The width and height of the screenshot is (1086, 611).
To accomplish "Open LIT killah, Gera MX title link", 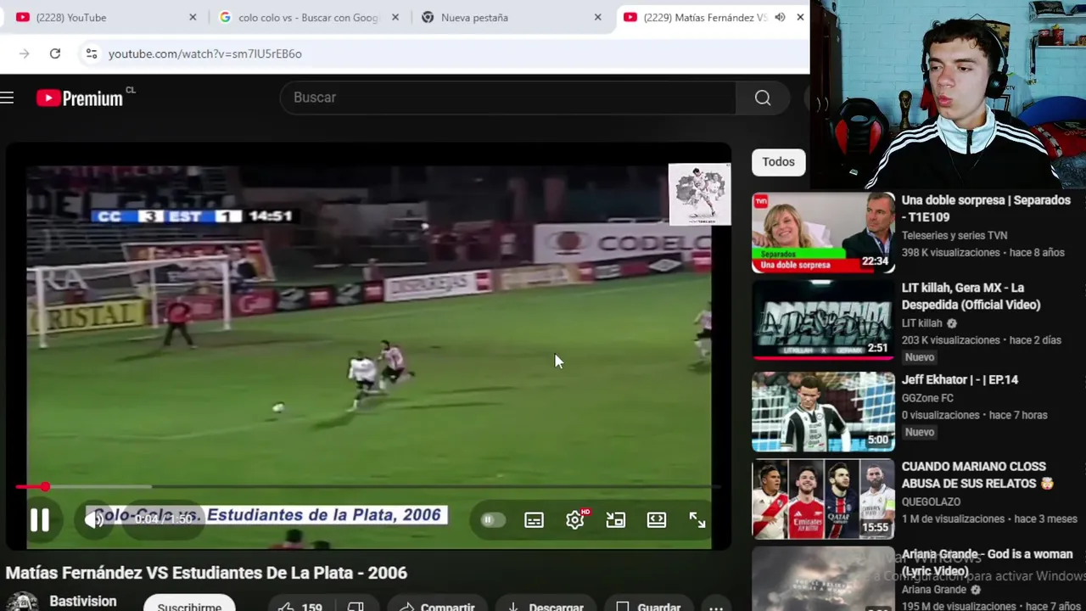I will click(971, 296).
